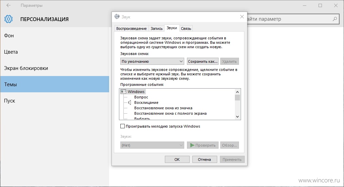Maximize the Параметры window
This screenshot has height=187, width=344.
coord(320,5)
